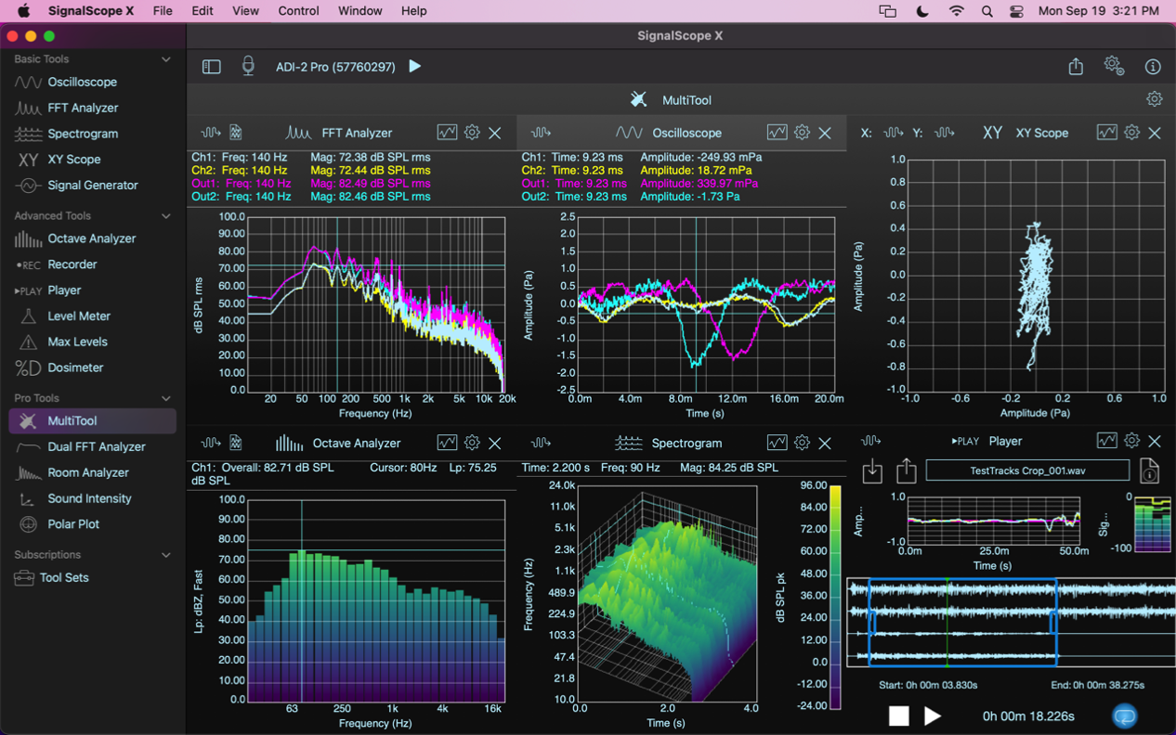Open the Window menu
The height and width of the screenshot is (735, 1176).
click(359, 10)
